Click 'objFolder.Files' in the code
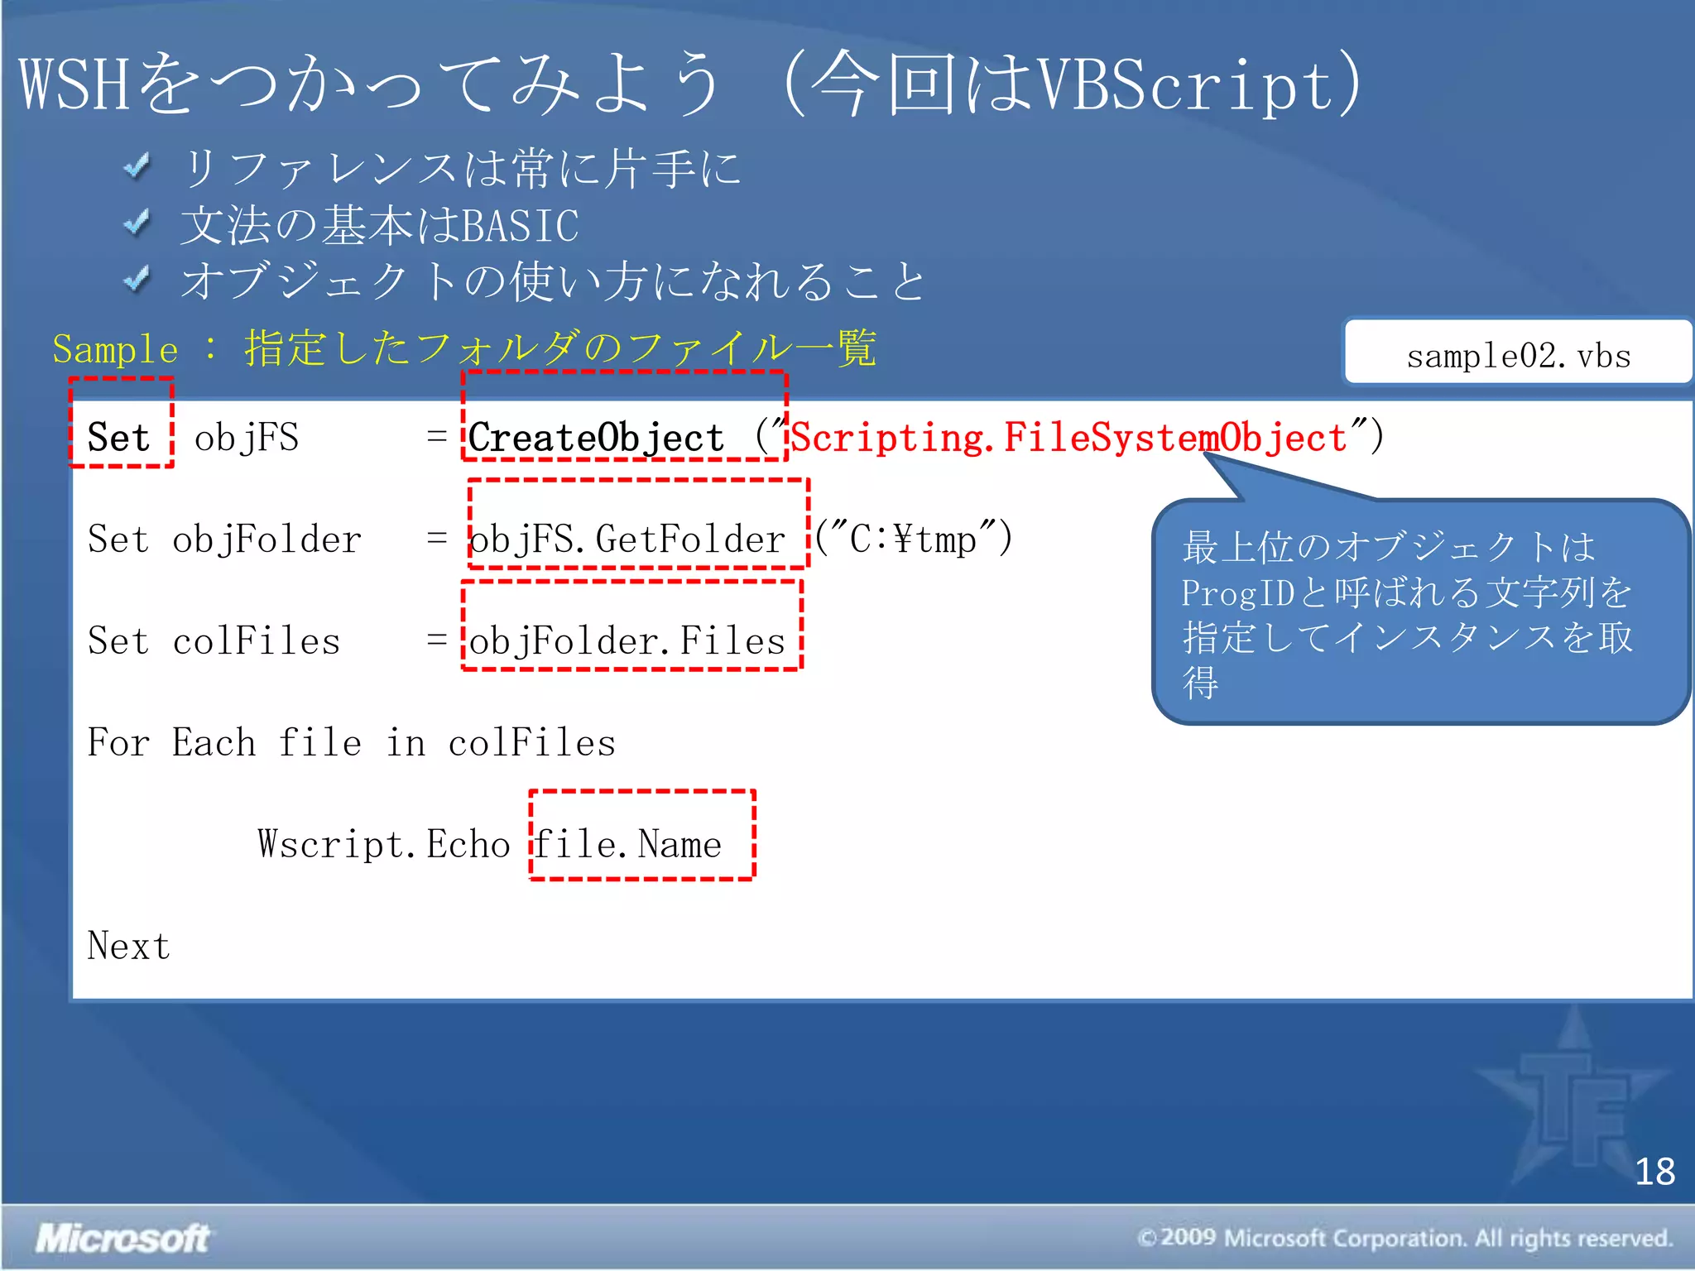1695x1271 pixels. tap(627, 641)
